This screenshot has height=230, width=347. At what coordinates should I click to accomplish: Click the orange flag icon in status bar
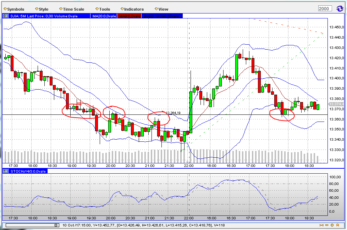(338, 225)
